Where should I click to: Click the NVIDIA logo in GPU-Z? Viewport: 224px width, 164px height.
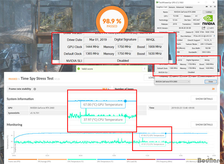tap(209, 20)
